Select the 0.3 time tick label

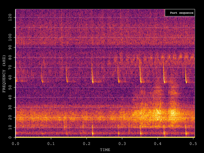[x=122, y=144]
